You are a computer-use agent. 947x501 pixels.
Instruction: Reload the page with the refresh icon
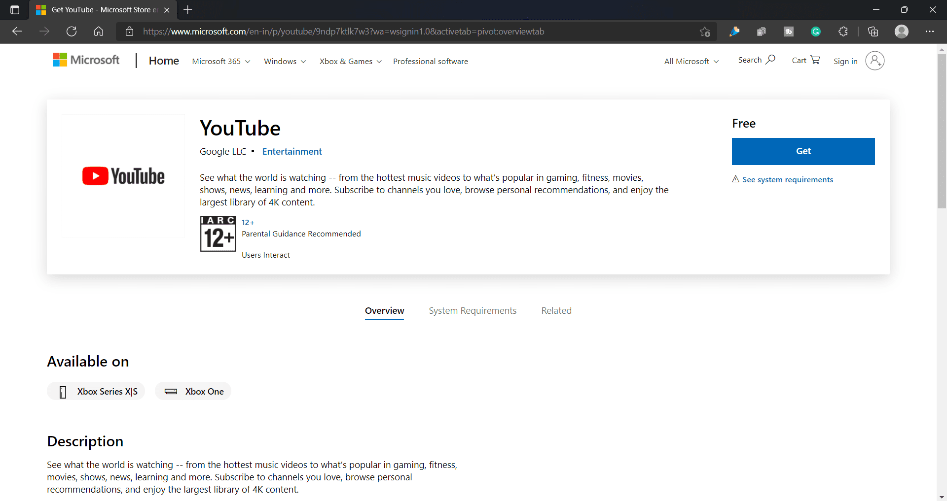(72, 32)
